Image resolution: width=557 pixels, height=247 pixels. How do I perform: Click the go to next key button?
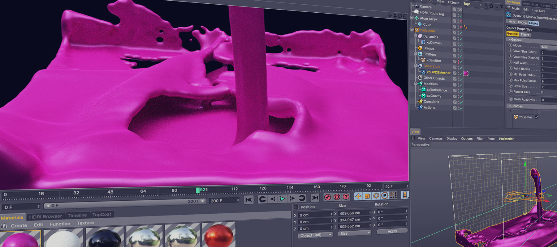302,198
